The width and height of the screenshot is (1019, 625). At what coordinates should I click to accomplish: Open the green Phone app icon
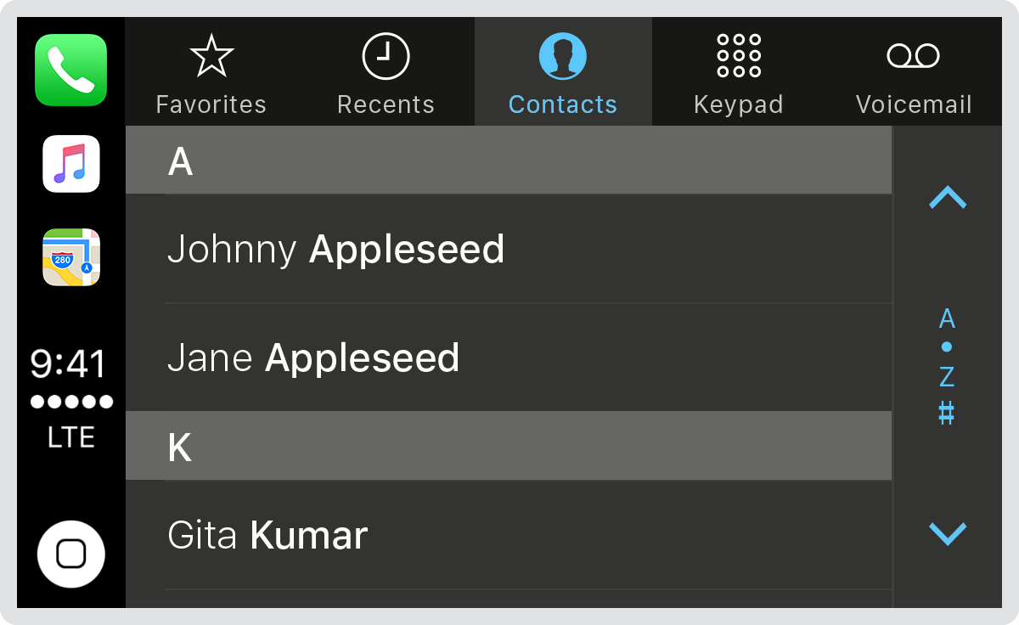(x=71, y=70)
